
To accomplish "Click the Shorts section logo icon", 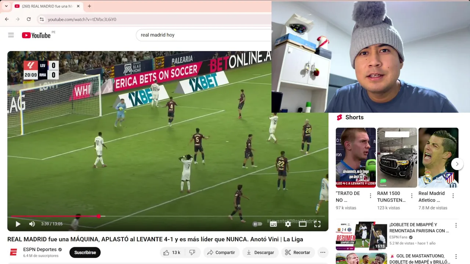I will [x=339, y=117].
